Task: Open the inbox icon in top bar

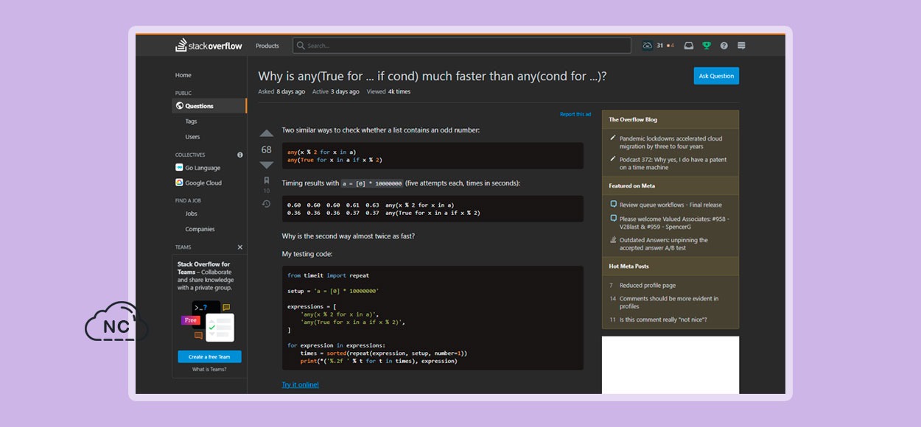Action: 689,46
